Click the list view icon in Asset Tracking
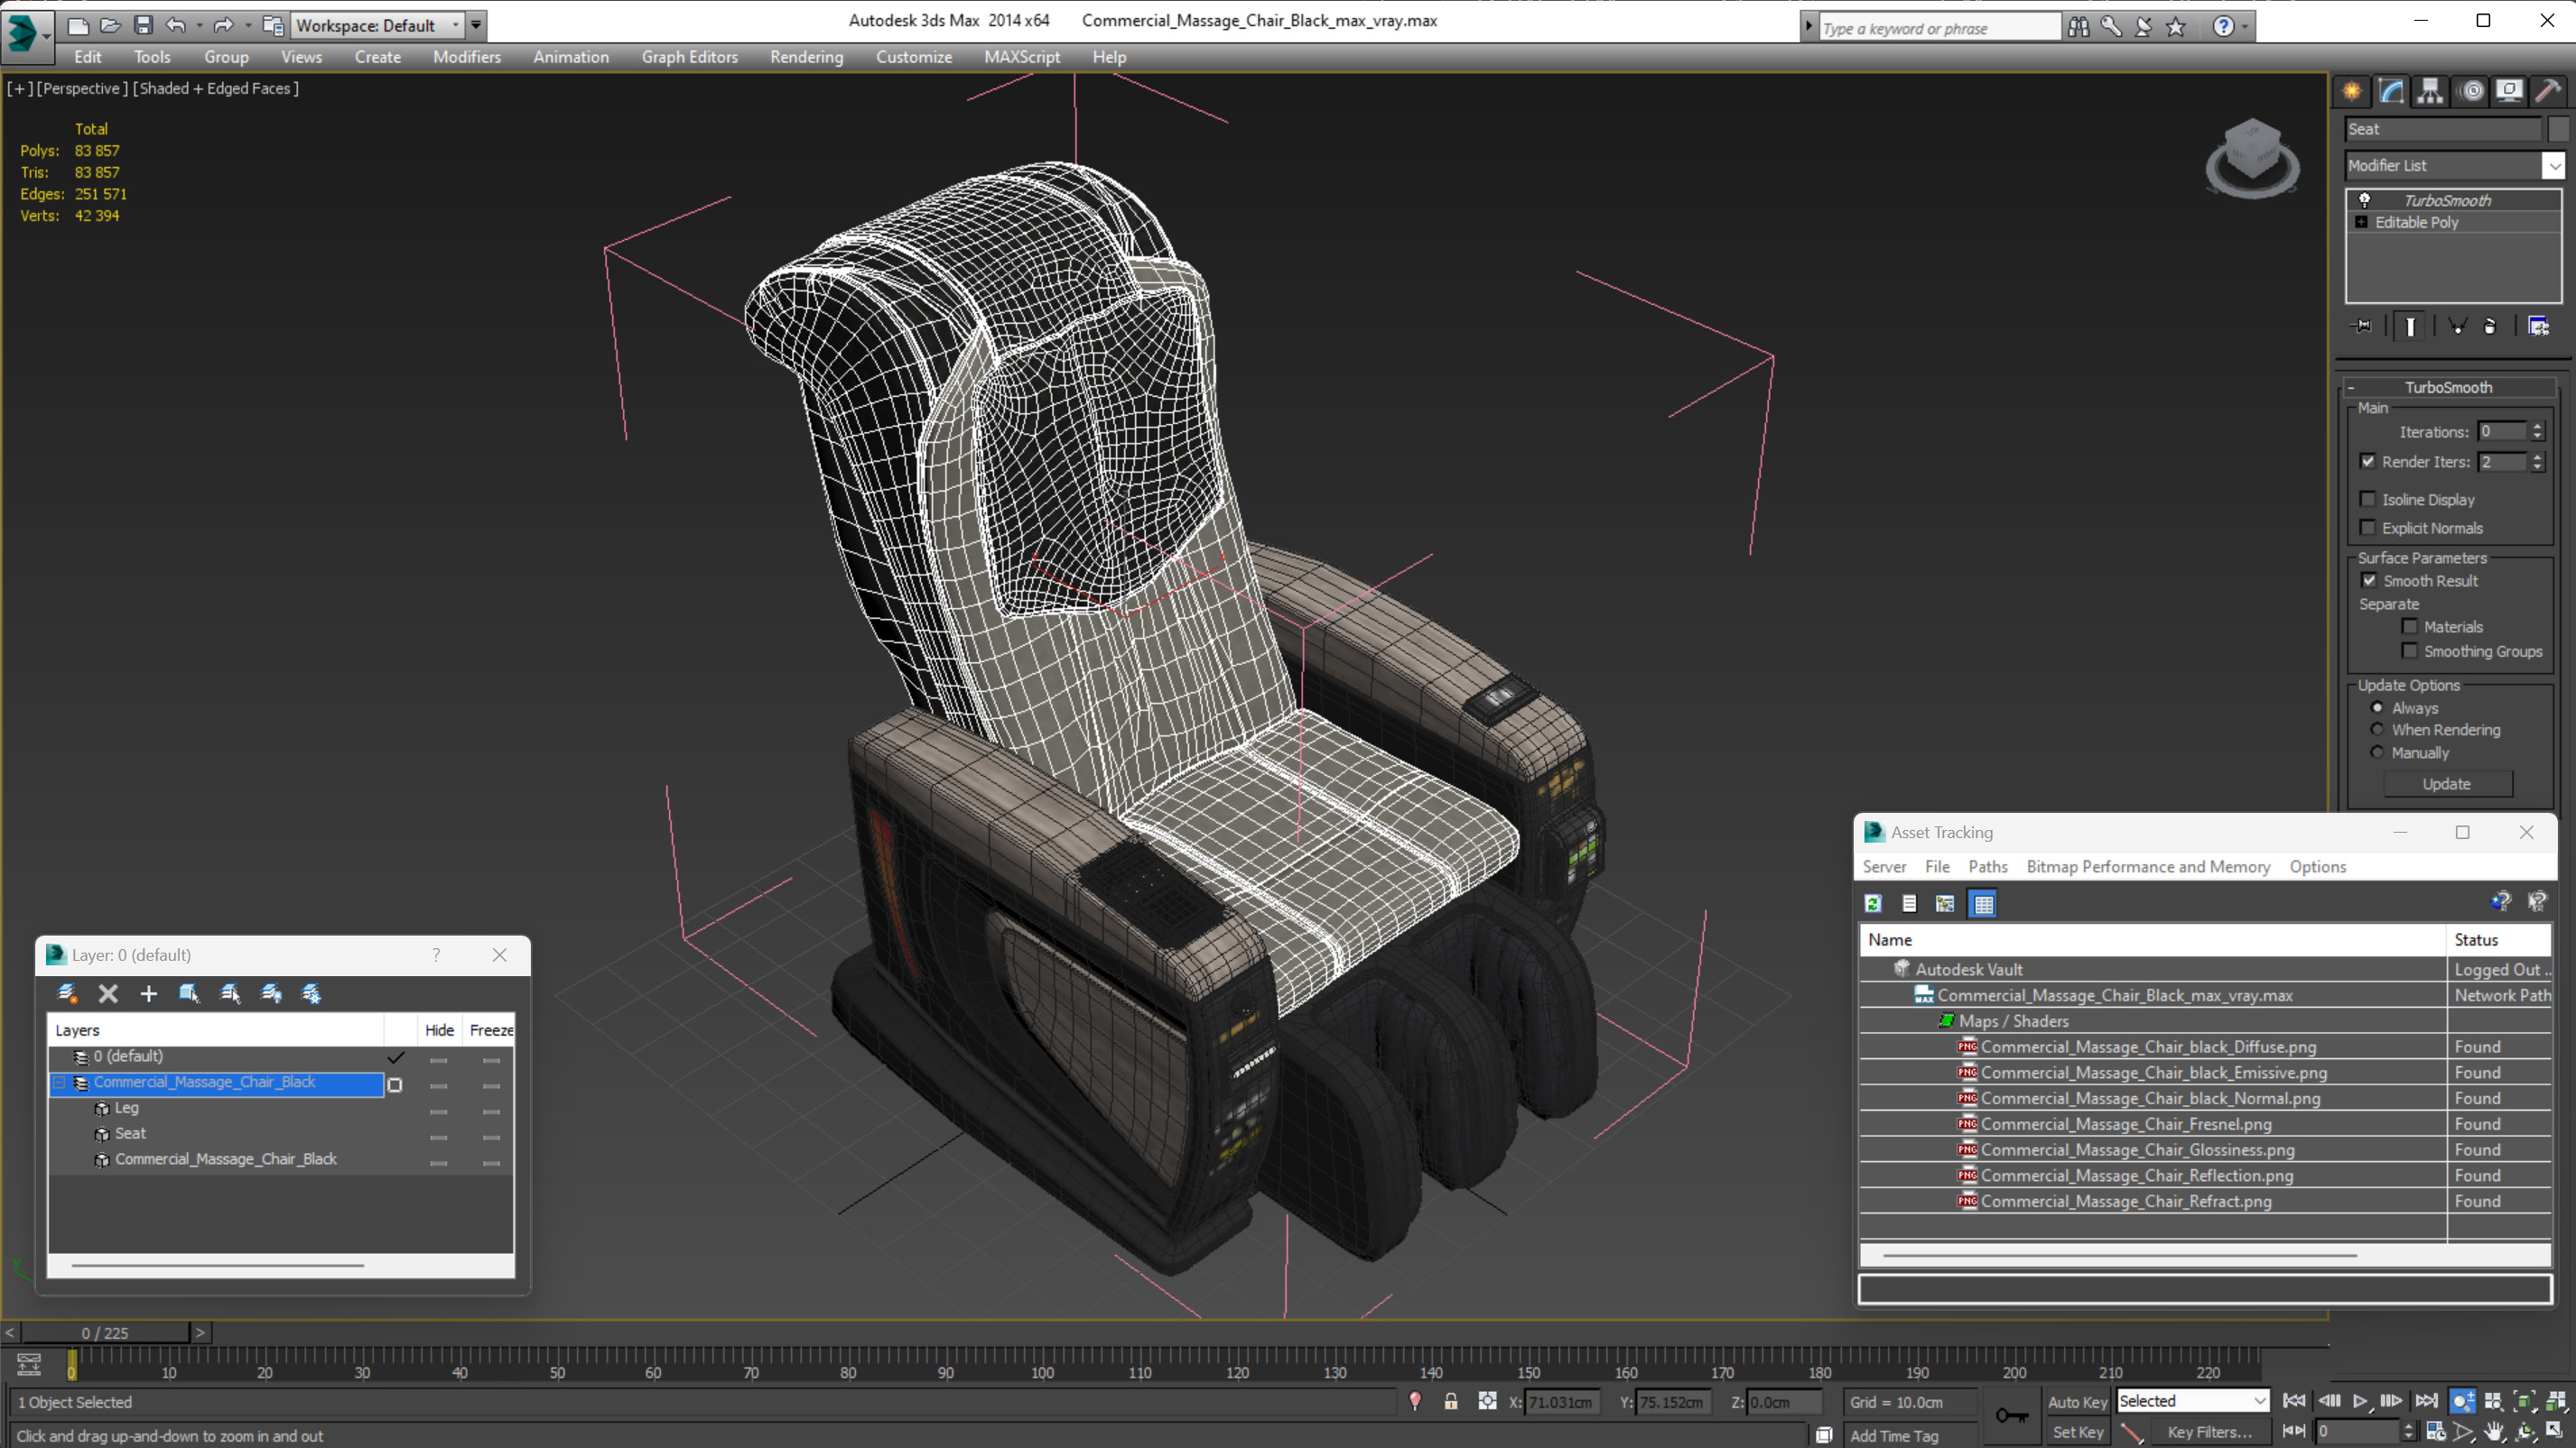2576x1448 pixels. point(1911,903)
